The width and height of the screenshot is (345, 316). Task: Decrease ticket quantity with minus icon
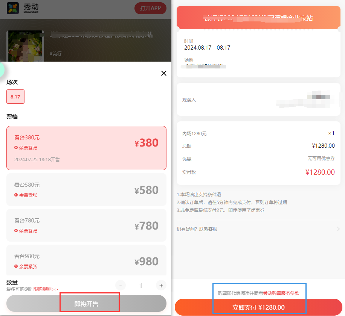(121, 286)
